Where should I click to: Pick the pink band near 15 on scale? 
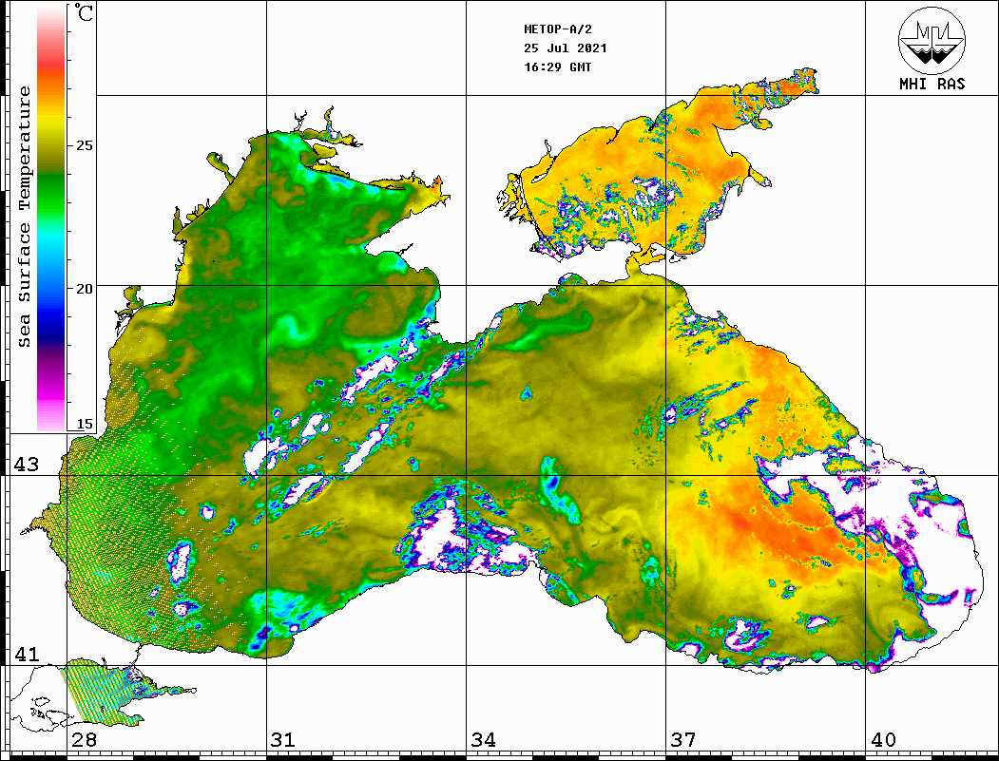(50, 413)
